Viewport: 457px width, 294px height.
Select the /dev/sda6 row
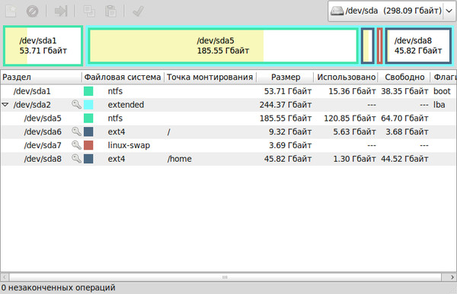(228, 131)
